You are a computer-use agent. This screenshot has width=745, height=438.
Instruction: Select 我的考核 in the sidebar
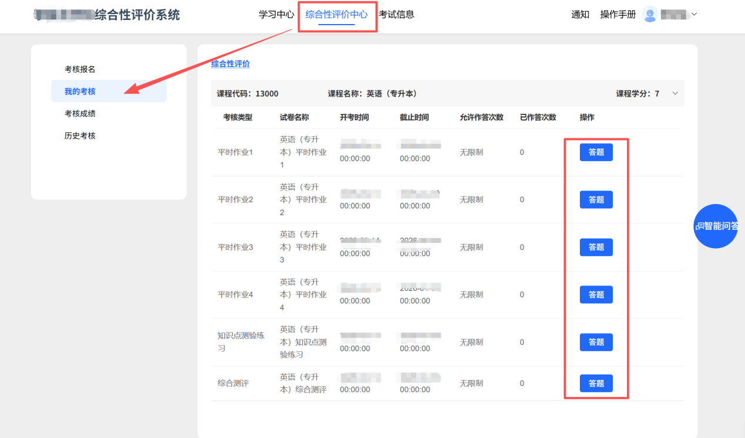pos(80,91)
